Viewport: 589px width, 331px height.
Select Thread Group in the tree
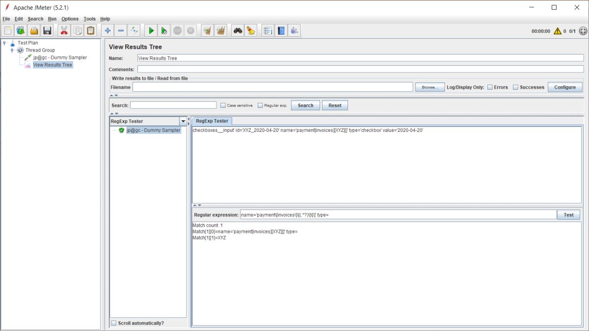tap(40, 50)
